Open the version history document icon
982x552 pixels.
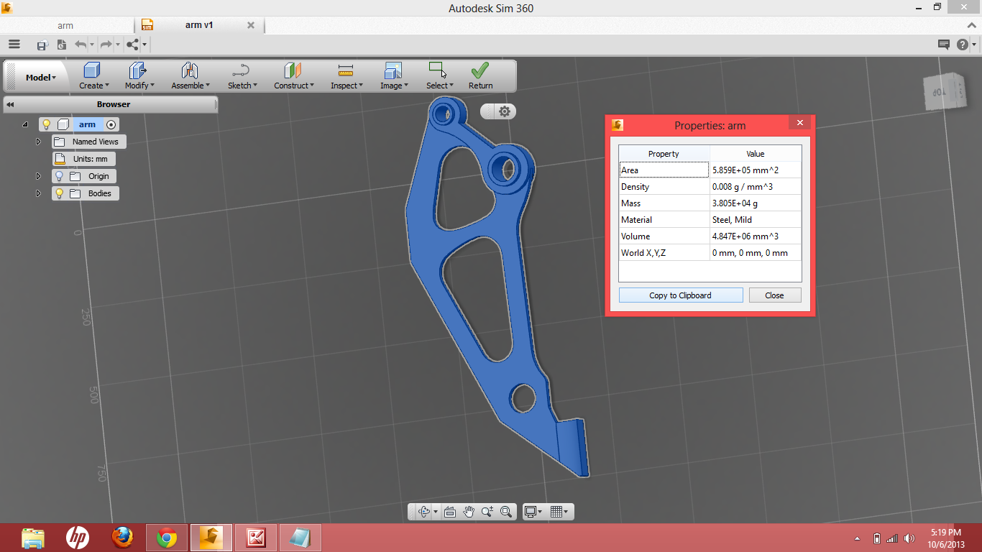pyautogui.click(x=61, y=45)
